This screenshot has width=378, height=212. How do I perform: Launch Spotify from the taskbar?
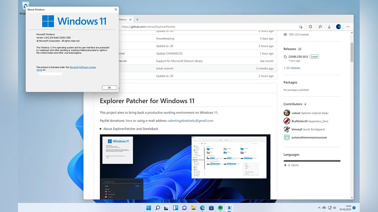pyautogui.click(x=220, y=208)
